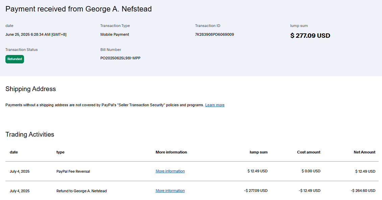Click the Refund to George A. Nefstead cell
This screenshot has height=200, width=382.
coord(81,191)
